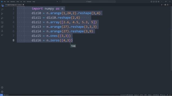Click the VS Code logo icon

pyautogui.click(x=2, y=2)
